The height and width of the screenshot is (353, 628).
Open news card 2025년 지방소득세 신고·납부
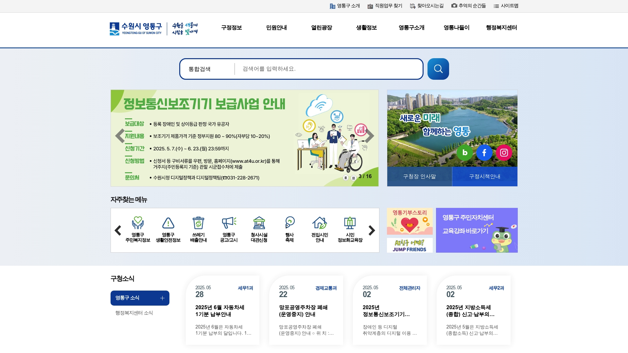pos(474,310)
